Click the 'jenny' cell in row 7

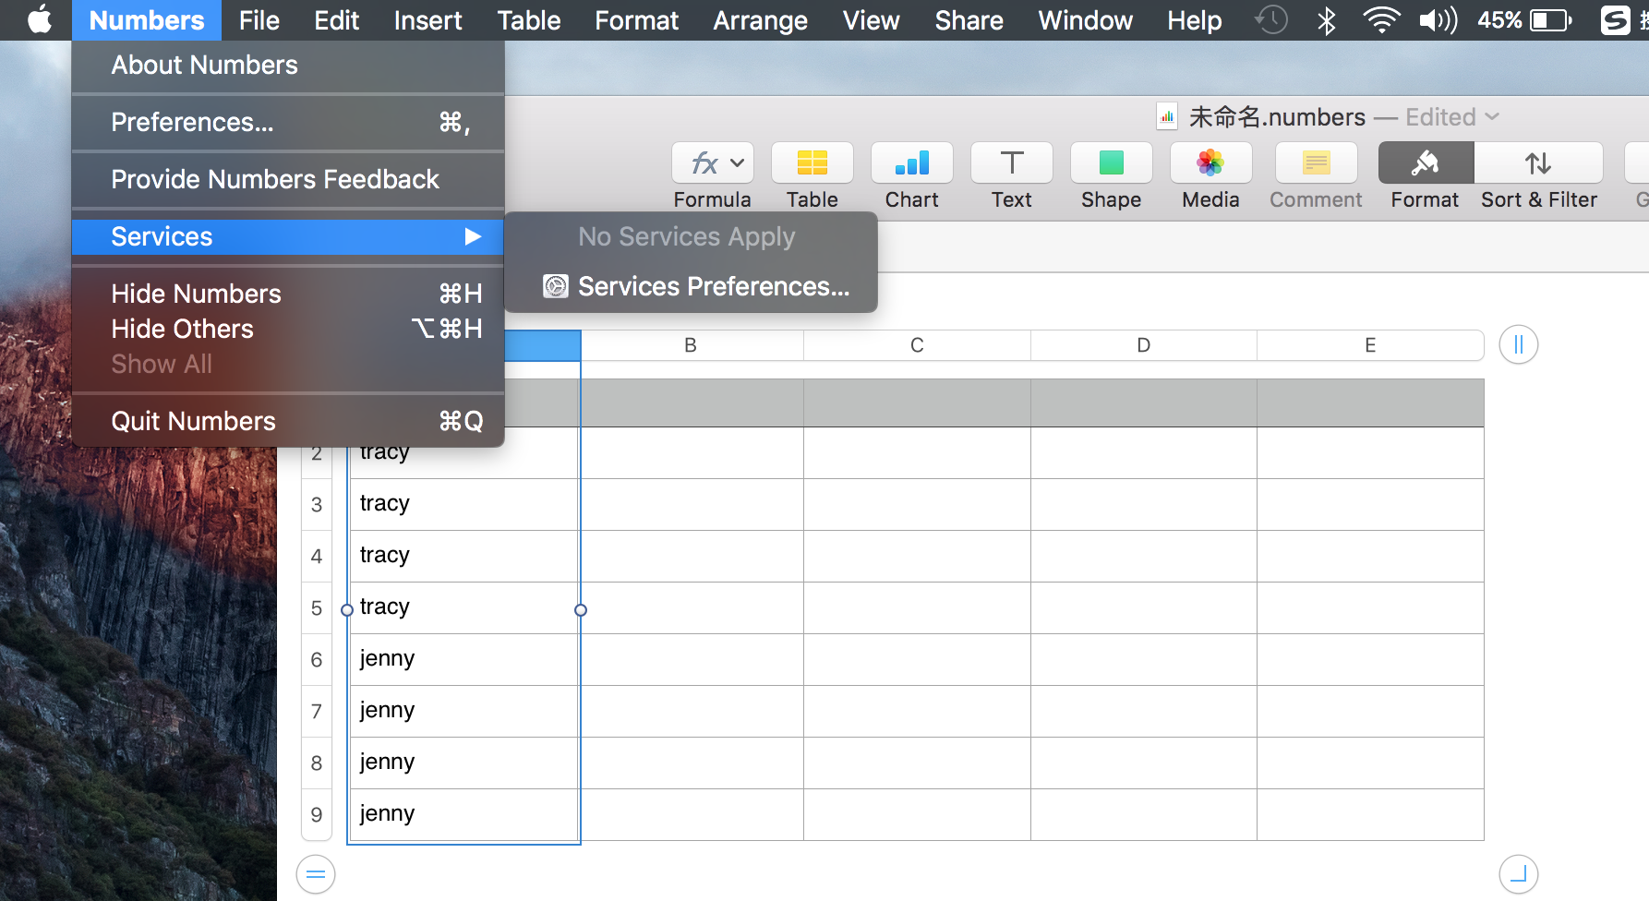(x=464, y=711)
